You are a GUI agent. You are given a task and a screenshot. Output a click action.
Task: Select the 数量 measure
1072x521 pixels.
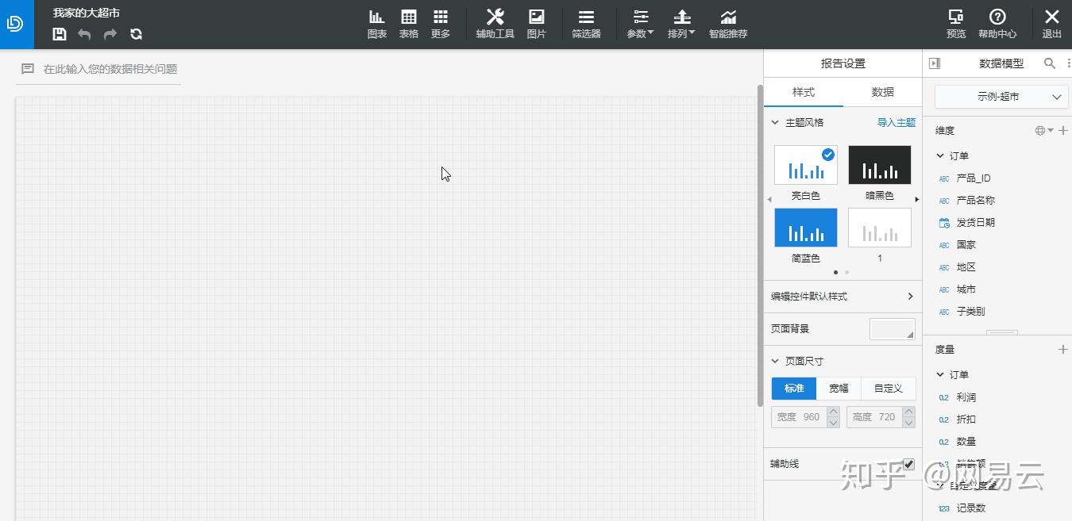tap(966, 442)
